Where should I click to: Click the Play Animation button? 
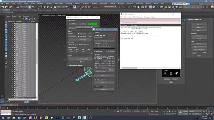(x=170, y=111)
